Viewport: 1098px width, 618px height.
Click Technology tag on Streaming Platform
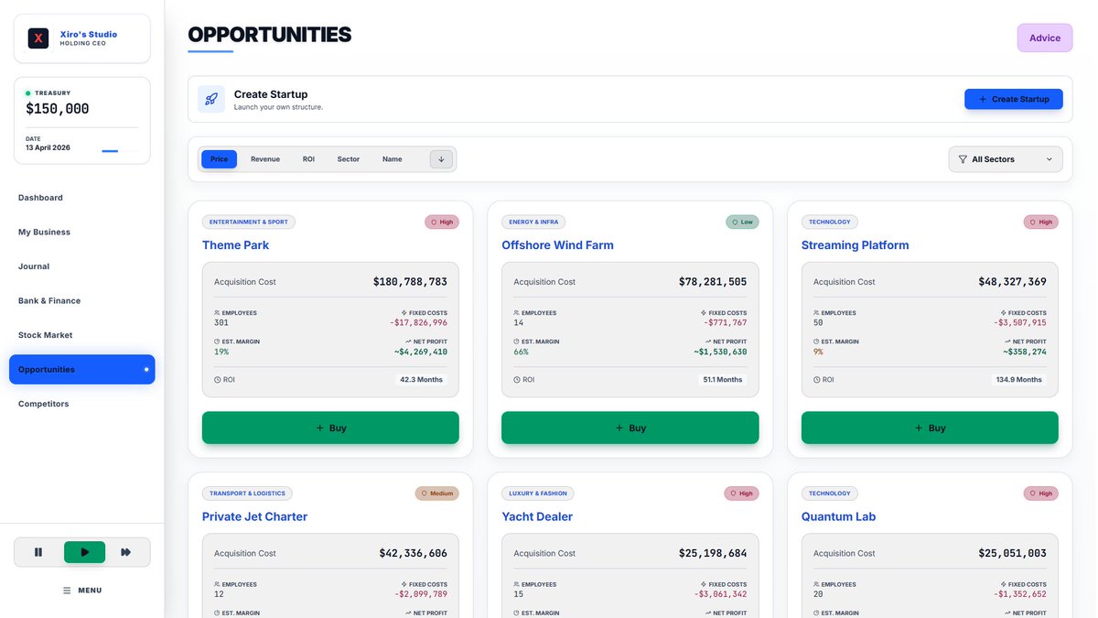(830, 222)
